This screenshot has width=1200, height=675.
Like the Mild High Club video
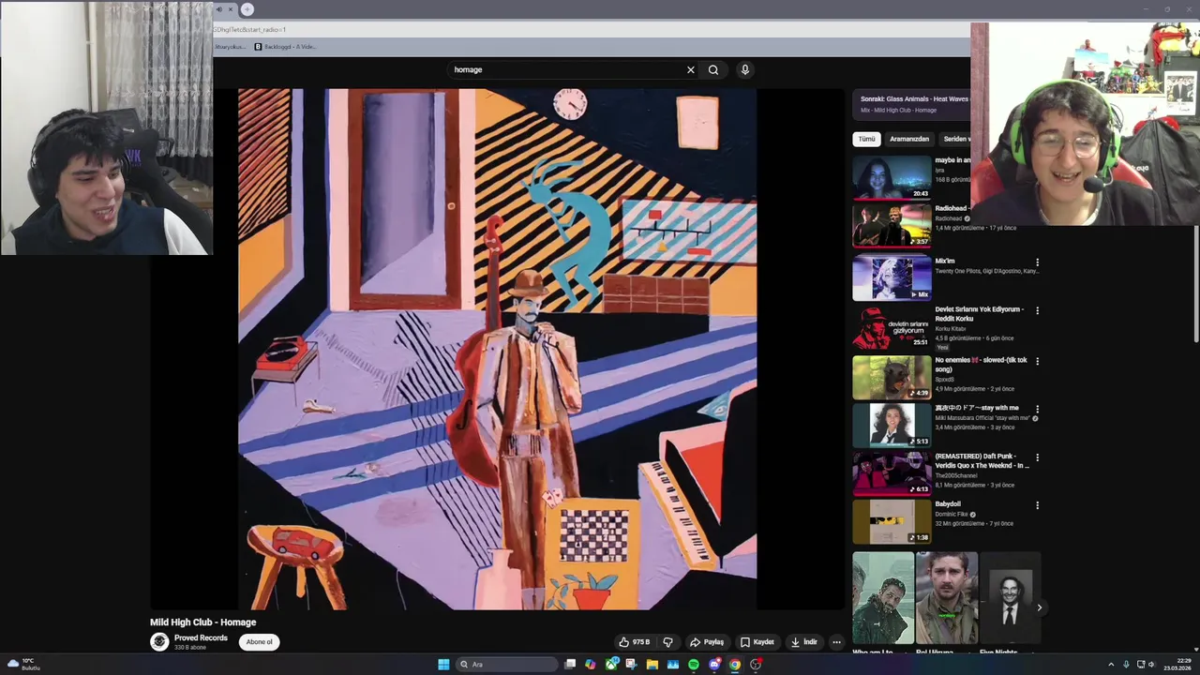[x=634, y=642]
